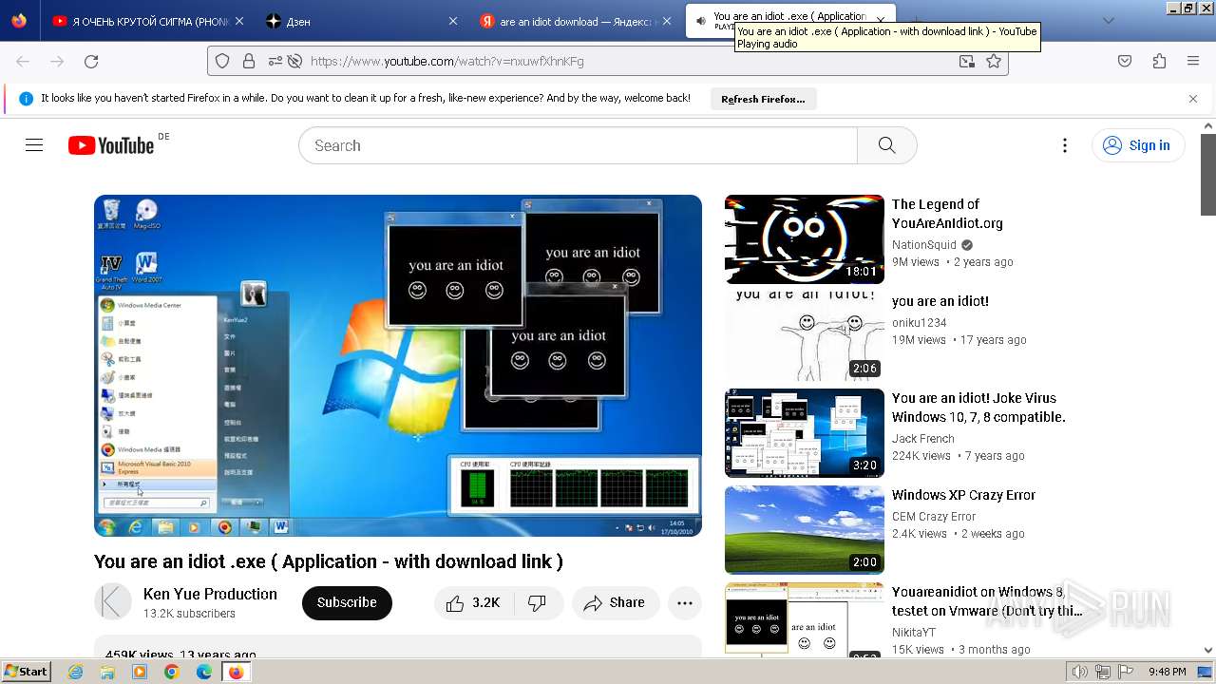Image resolution: width=1216 pixels, height=684 pixels.
Task: Click the Jack French channel name
Action: [x=923, y=439]
